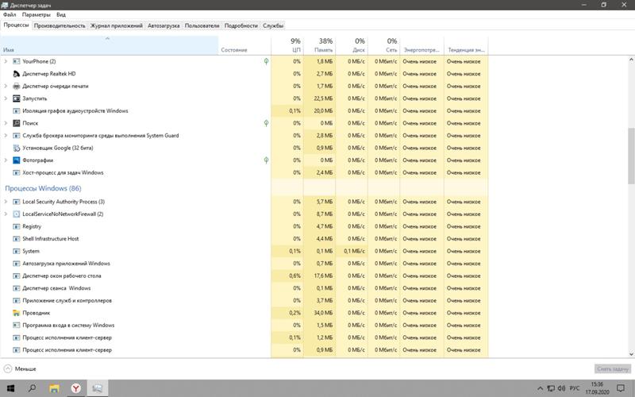Click the Проводник folder icon in list

point(16,313)
